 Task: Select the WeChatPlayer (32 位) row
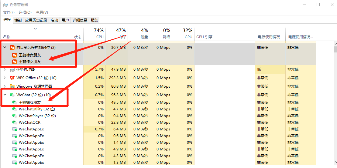coord(159,116)
